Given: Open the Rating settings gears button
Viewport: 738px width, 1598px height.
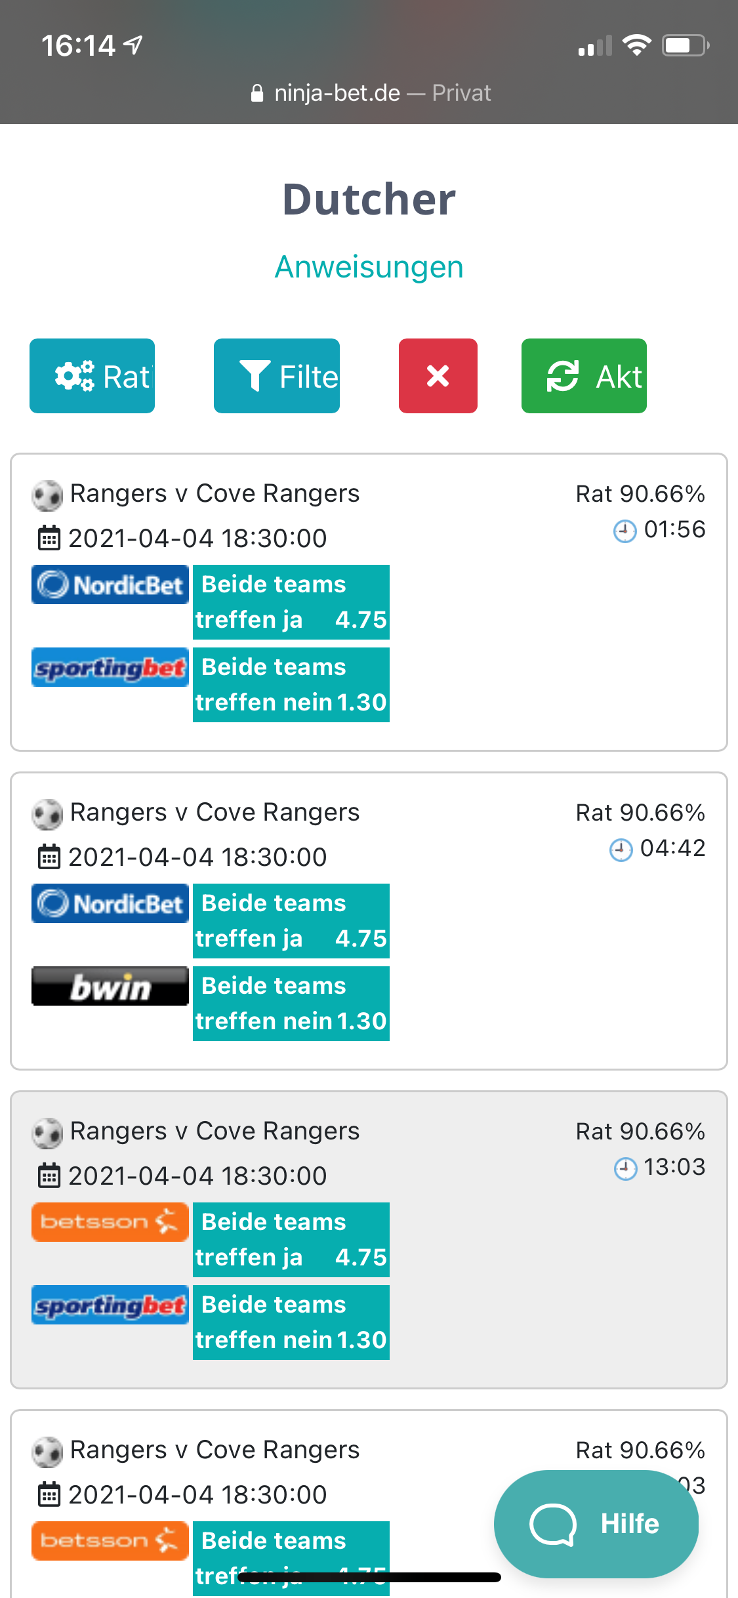Looking at the screenshot, I should pyautogui.click(x=92, y=376).
